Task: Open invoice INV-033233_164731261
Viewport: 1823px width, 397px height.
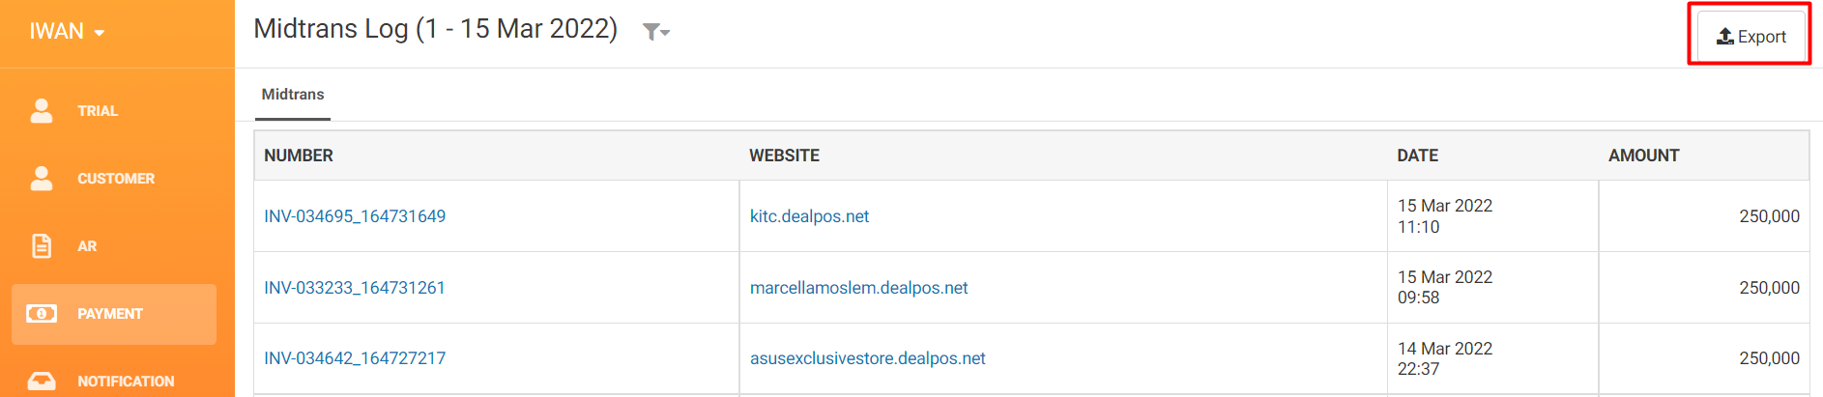Action: (x=355, y=288)
